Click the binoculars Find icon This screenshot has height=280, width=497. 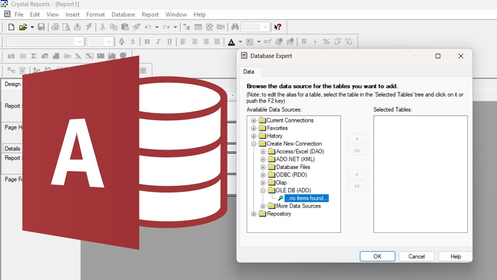(x=235, y=27)
